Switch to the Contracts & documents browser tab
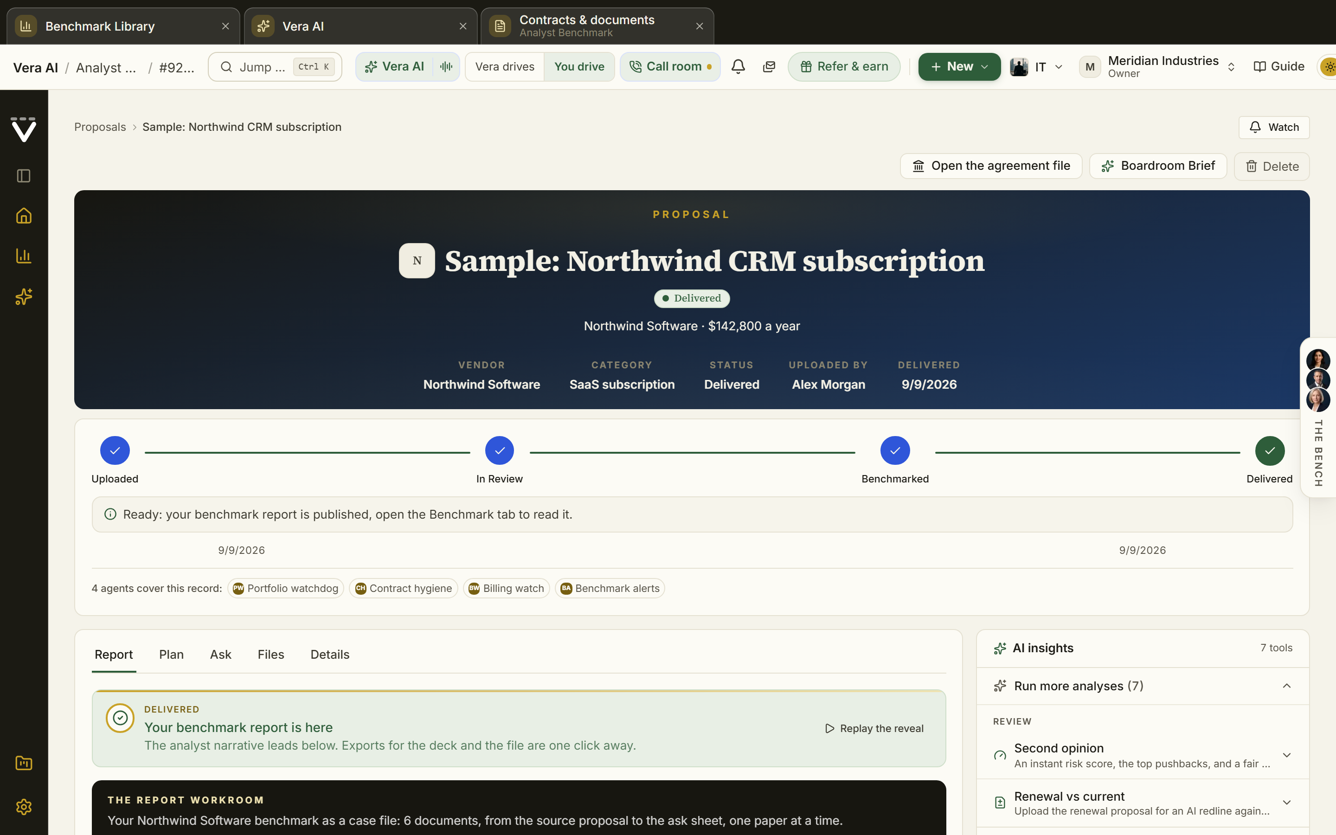Image resolution: width=1336 pixels, height=835 pixels. pos(597,26)
